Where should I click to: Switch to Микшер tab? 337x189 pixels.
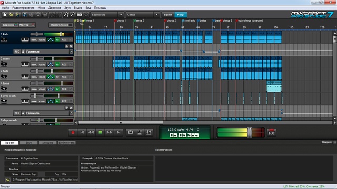(48, 143)
